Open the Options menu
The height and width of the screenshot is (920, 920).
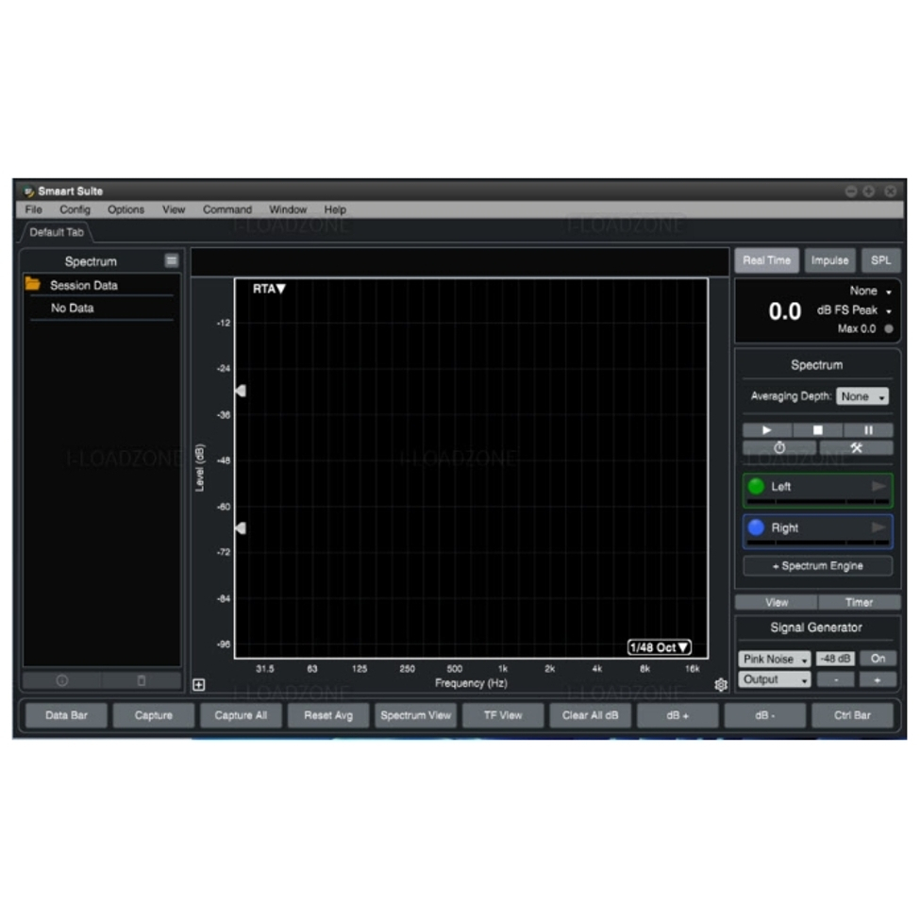tap(125, 209)
